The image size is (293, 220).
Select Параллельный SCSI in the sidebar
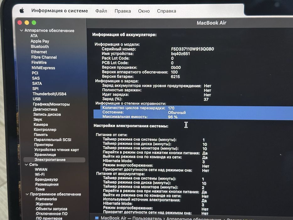tap(53, 140)
